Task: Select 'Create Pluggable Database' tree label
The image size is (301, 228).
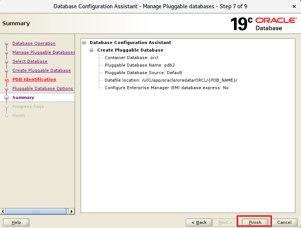Action: 130,50
